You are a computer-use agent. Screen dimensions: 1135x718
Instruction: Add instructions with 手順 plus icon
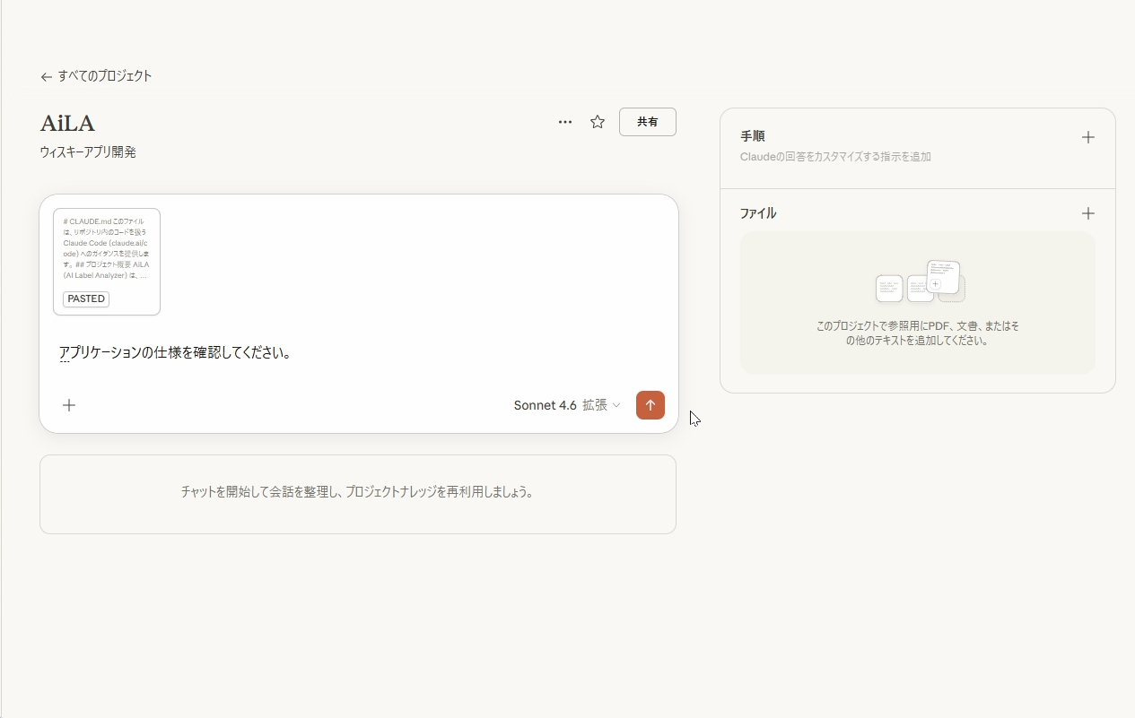1088,137
